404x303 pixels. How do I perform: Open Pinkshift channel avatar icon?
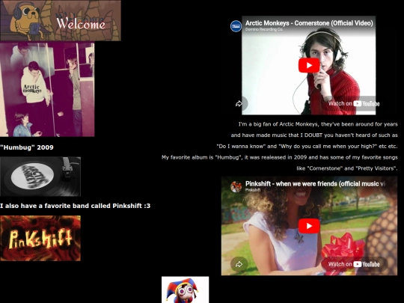236,187
